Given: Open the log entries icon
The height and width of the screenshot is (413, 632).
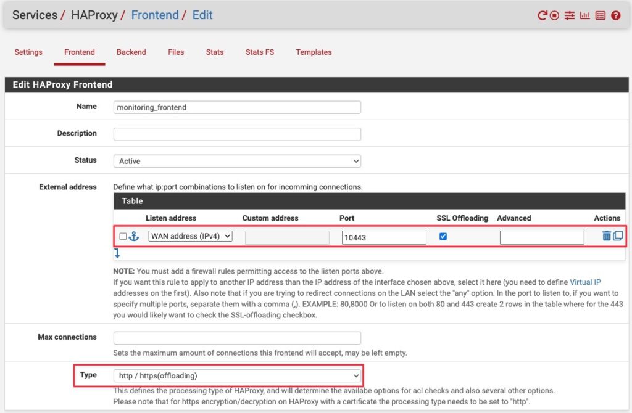Looking at the screenshot, I should pos(600,15).
